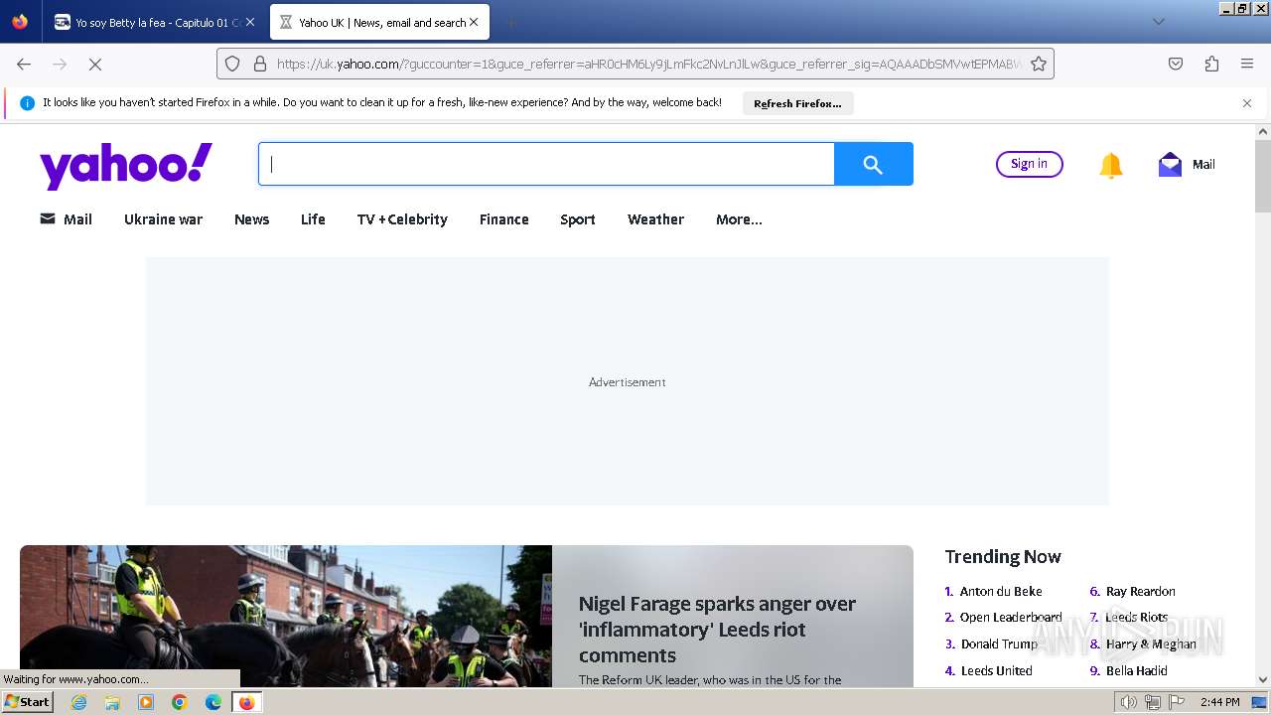
Task: Click the Yahoo logo
Action: (126, 165)
